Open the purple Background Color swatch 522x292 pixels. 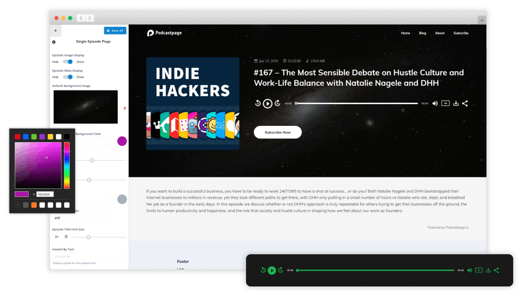coord(122,141)
